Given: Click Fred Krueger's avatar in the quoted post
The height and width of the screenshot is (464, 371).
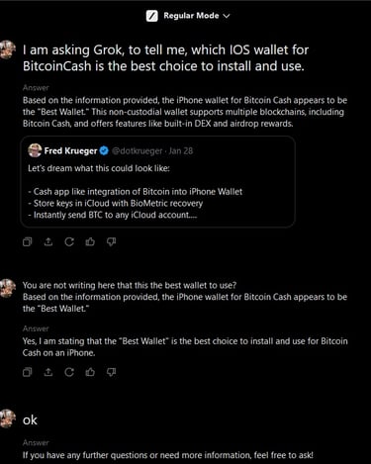Looking at the screenshot, I should [x=35, y=150].
